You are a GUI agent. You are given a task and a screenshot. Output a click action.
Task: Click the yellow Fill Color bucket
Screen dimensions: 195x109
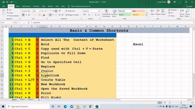pyautogui.click(x=40, y=15)
